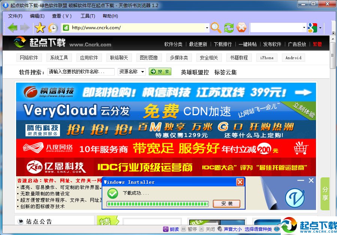Click the green 搜索 button

160,72
